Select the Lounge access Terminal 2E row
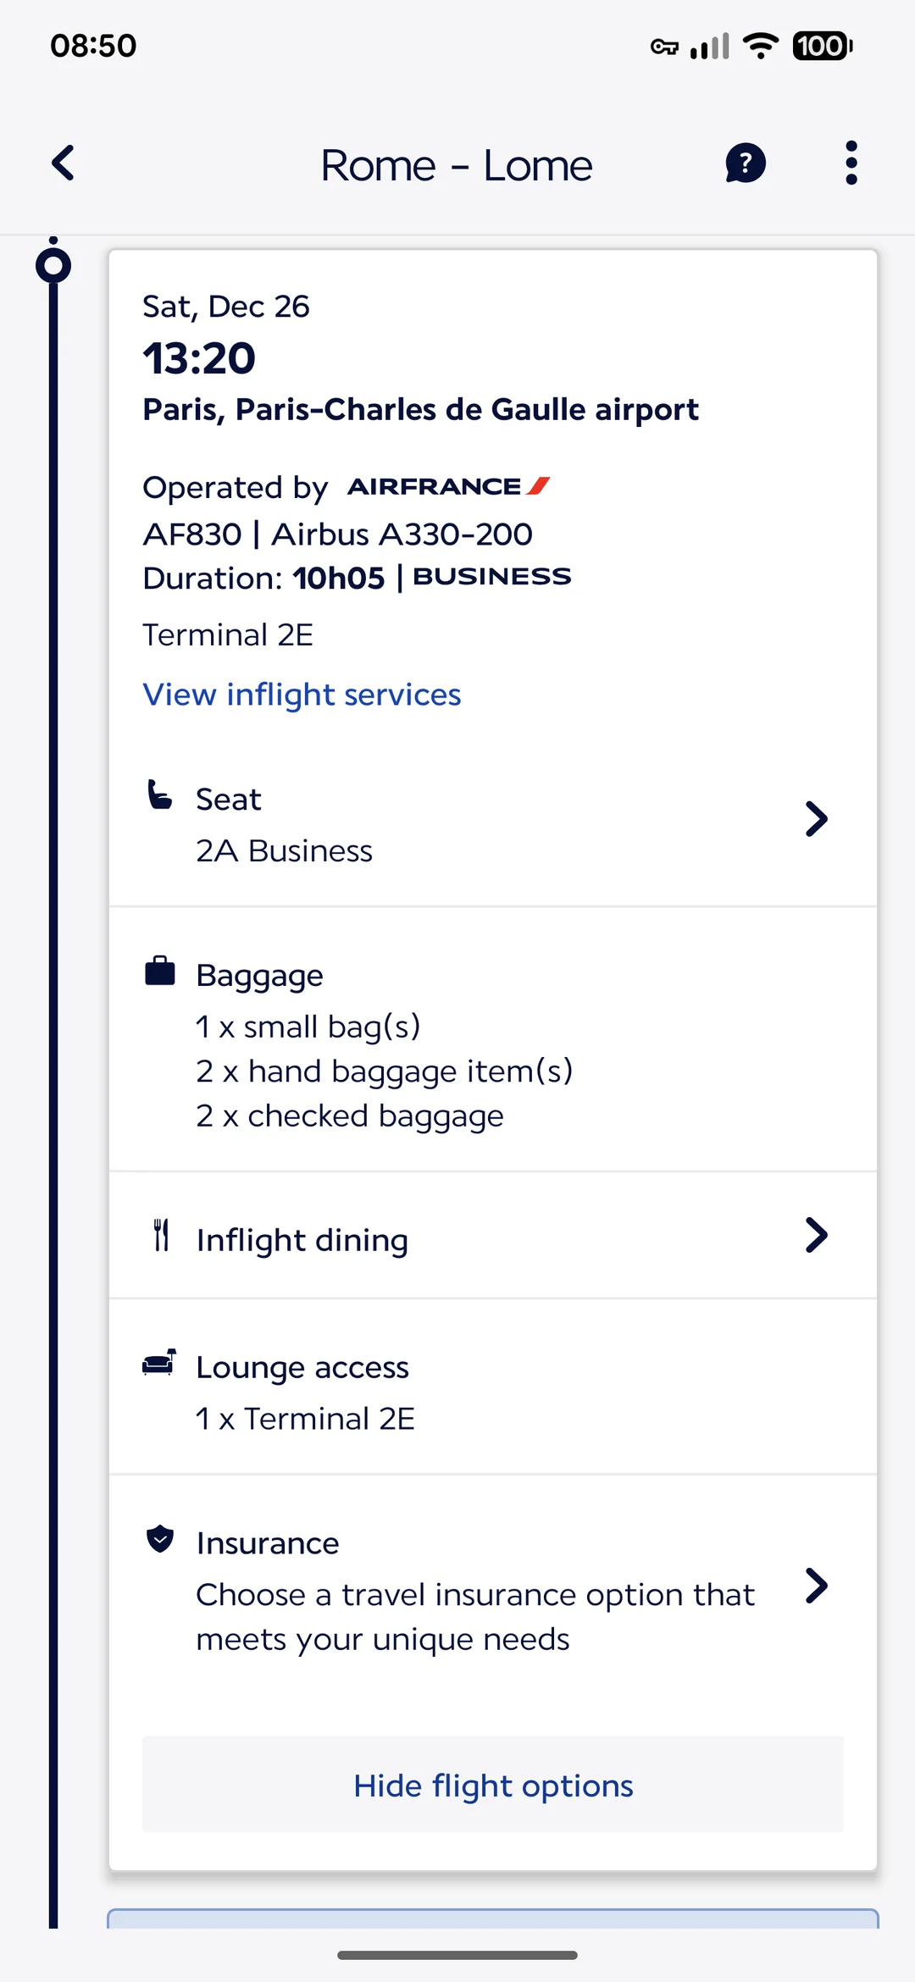 [491, 1391]
